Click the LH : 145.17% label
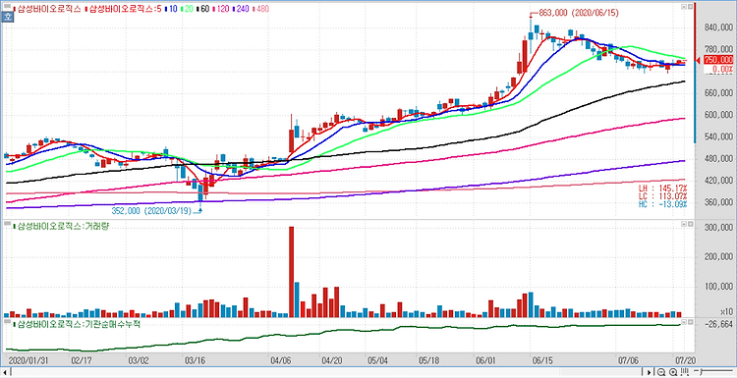 (662, 188)
